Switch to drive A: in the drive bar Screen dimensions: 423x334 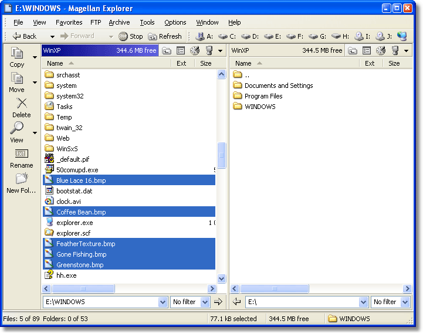point(204,36)
